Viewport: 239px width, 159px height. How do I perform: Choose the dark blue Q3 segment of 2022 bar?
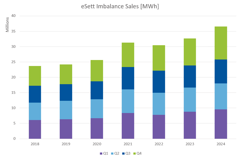pos(159,82)
